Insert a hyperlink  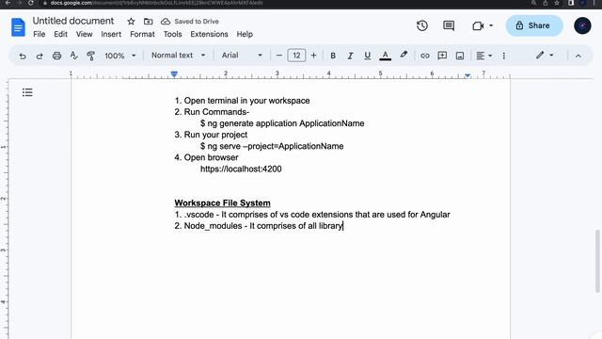[424, 56]
